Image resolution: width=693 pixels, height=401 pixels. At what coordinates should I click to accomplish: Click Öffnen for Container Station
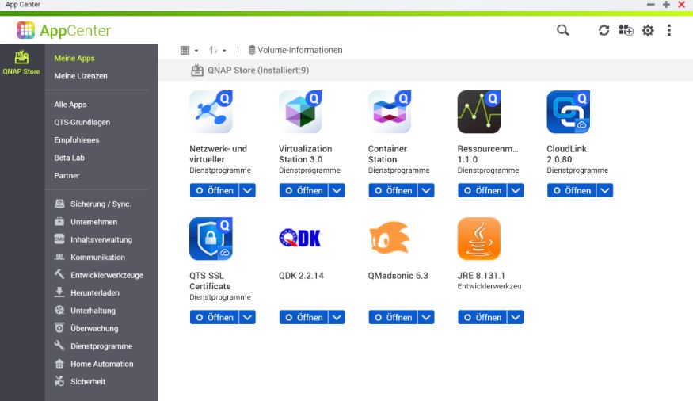pos(393,190)
